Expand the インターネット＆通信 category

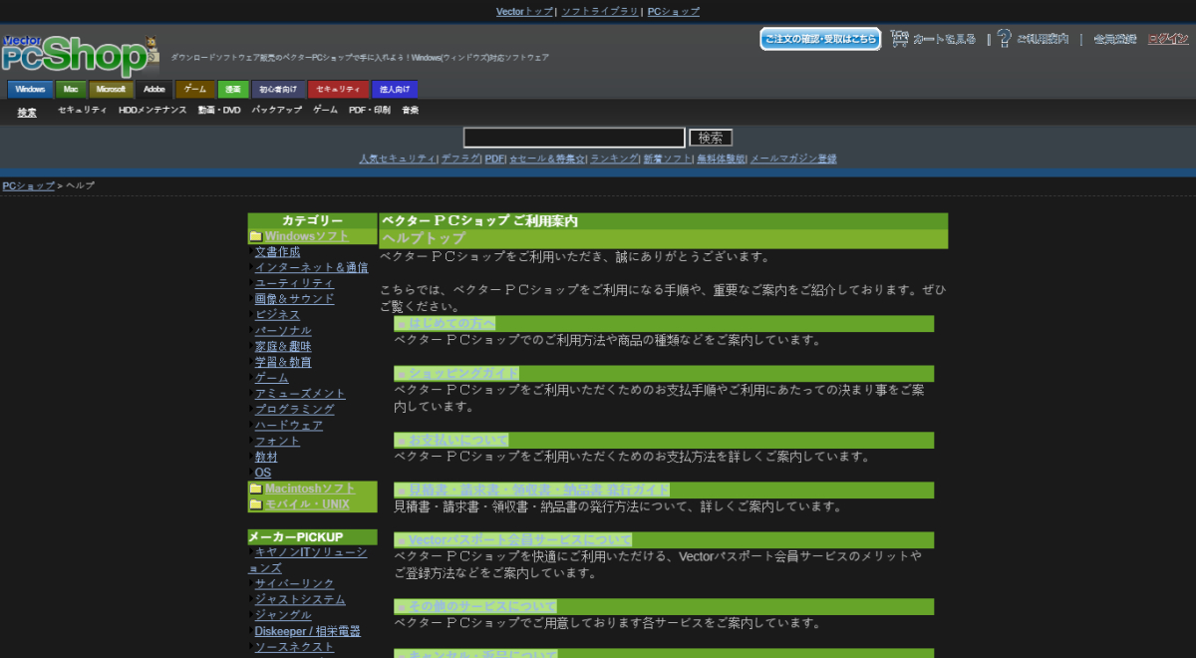pos(311,267)
